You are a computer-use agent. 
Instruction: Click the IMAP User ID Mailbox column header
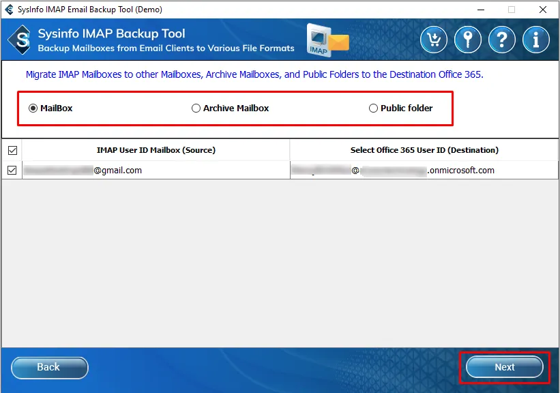(156, 150)
